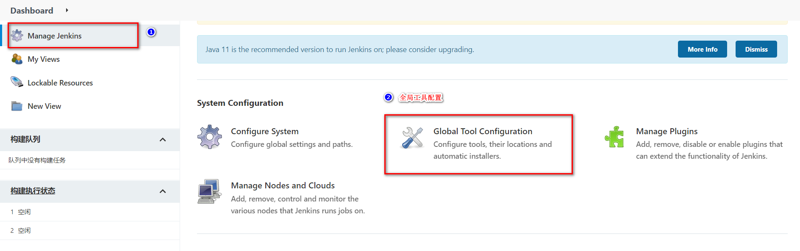Click the Lockable Resources drive icon
This screenshot has width=800, height=251.
17,82
